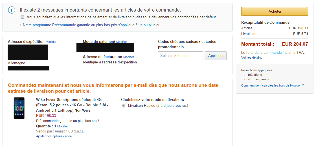Click the blue information icon
This screenshot has width=316, height=146.
tap(12, 10)
